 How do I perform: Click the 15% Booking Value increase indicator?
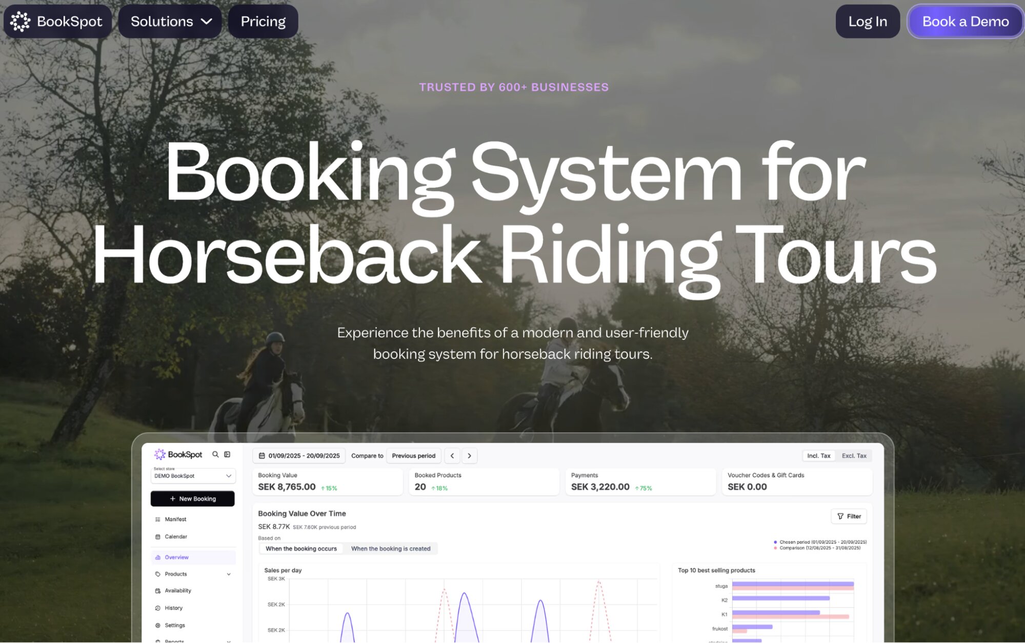point(329,488)
